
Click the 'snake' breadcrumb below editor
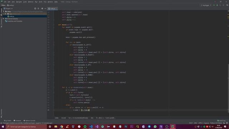[x=57, y=118]
